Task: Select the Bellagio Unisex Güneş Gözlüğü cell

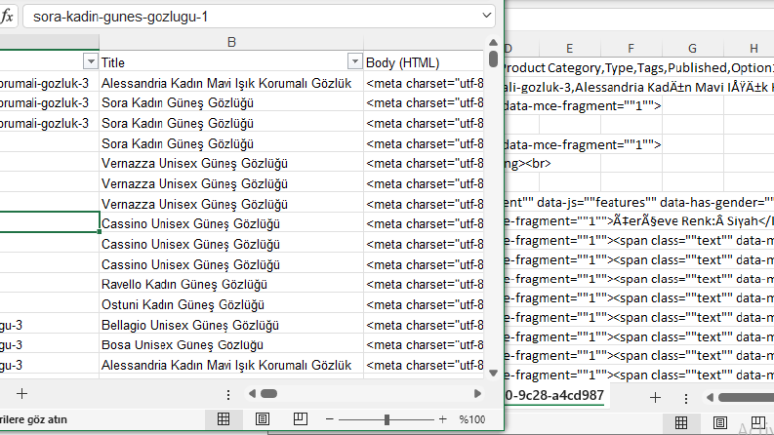Action: coord(231,325)
